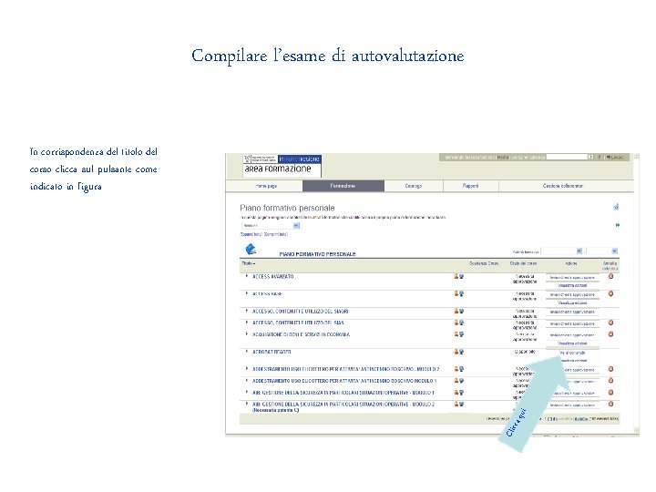The image size is (656, 492).
Task: Click the ACROBAT READER course title
Action: pos(272,352)
